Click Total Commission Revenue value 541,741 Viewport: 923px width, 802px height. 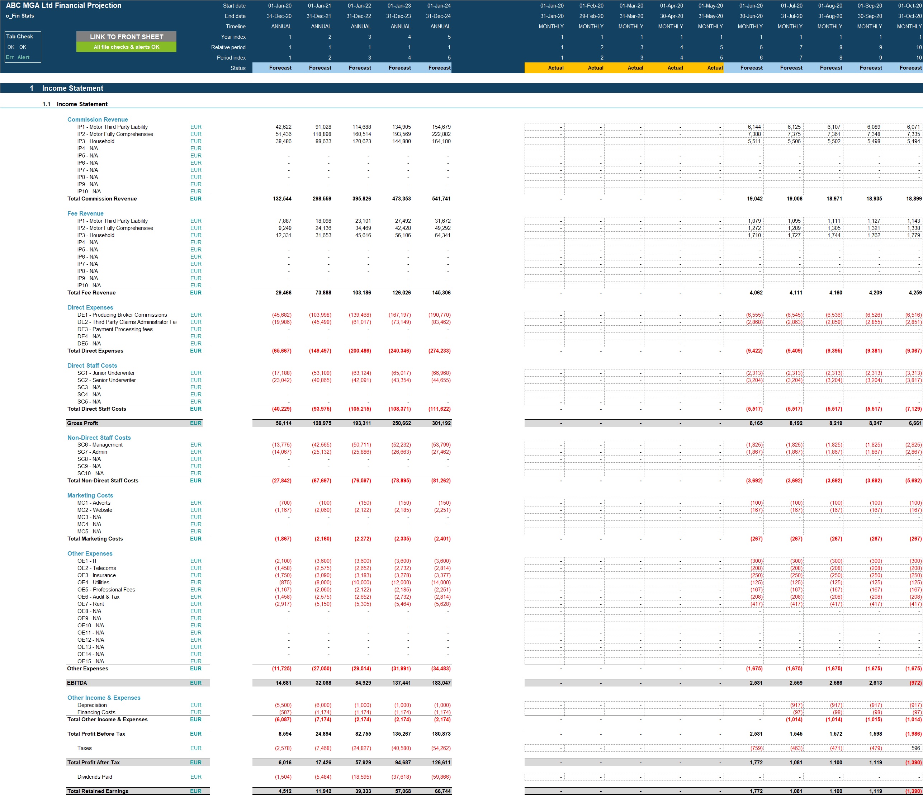[441, 199]
